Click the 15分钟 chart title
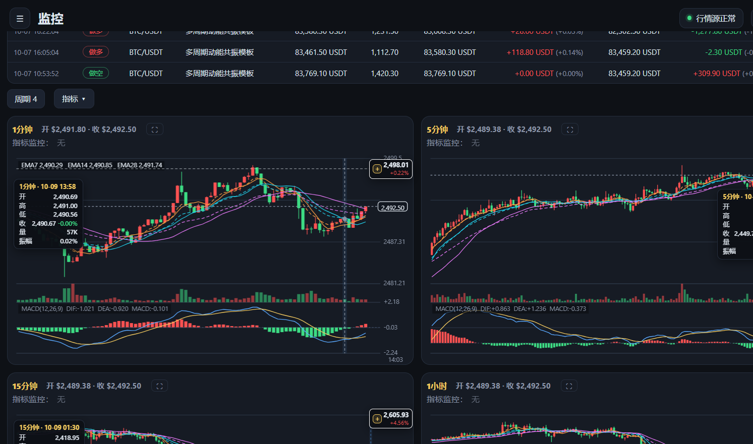Screen dimensions: 753x444 coord(25,386)
